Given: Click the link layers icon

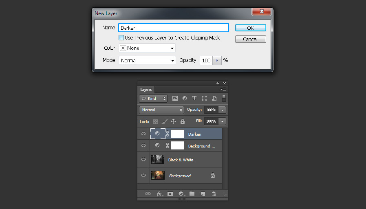Looking at the screenshot, I should [x=148, y=194].
